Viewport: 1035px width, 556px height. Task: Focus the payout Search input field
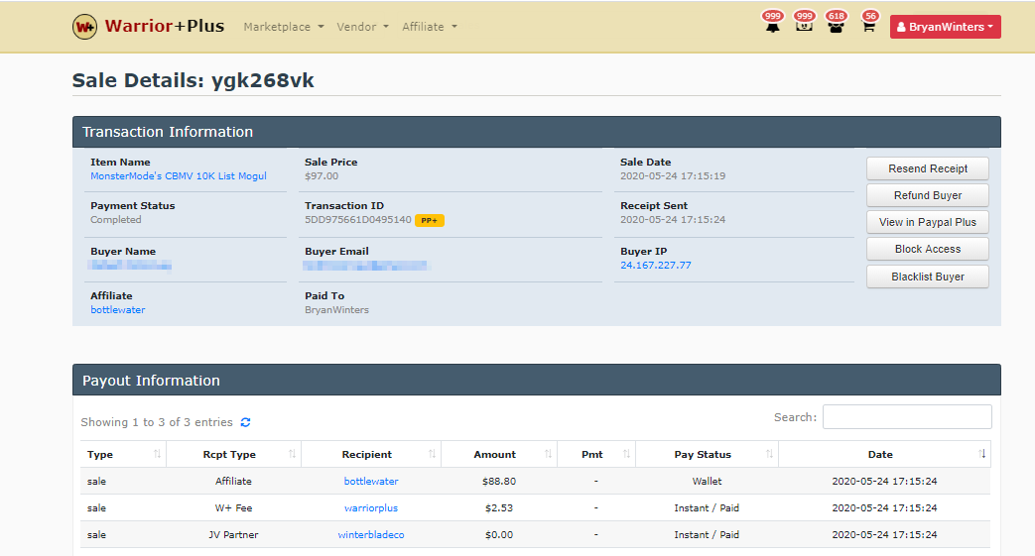(x=907, y=417)
